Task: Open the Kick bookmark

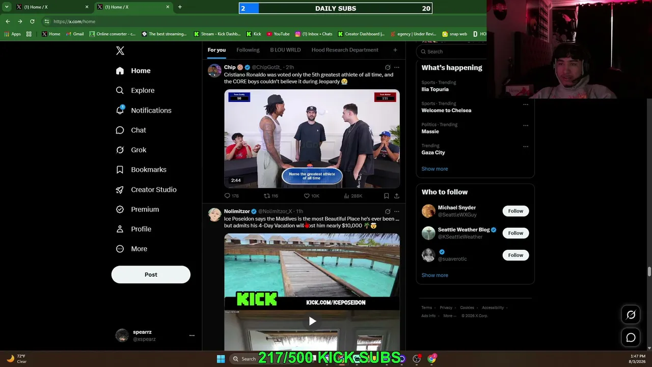Action: click(254, 34)
